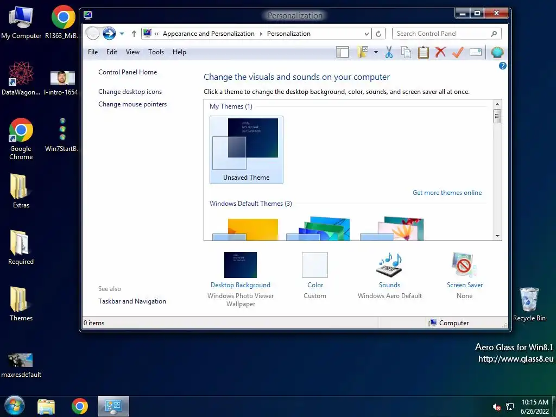
Task: Click the search magnifier icon
Action: (494, 34)
